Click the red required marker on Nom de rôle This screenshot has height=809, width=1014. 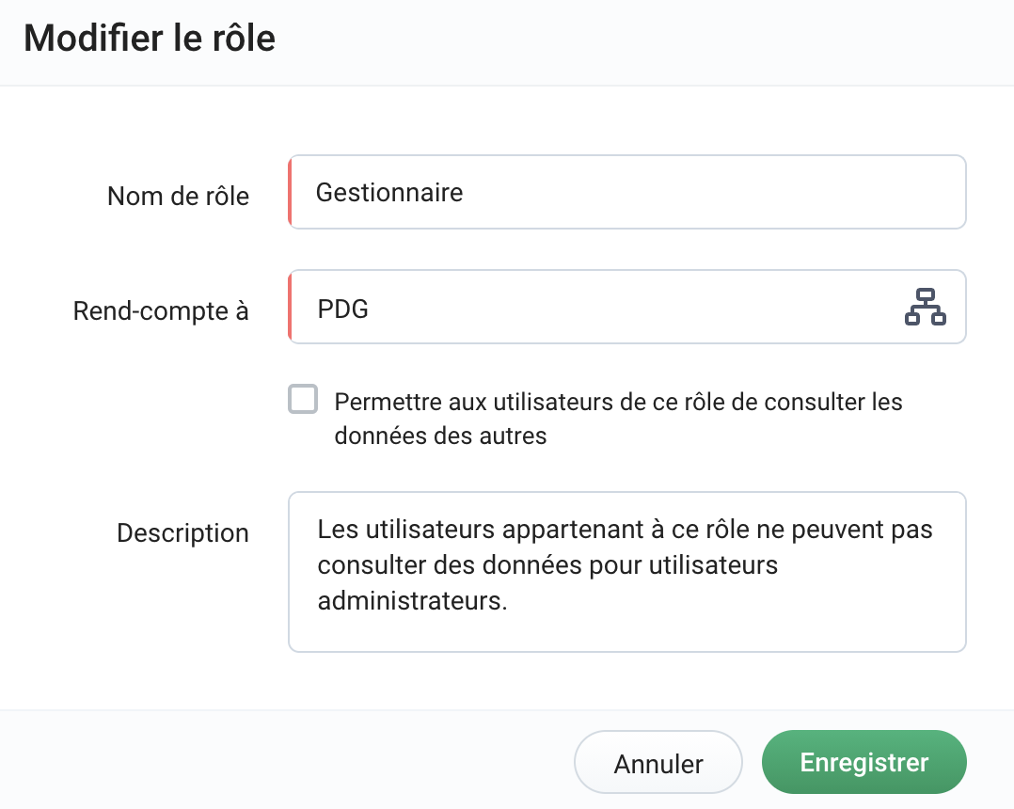point(290,192)
